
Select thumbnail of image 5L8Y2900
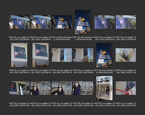[41, 22]
